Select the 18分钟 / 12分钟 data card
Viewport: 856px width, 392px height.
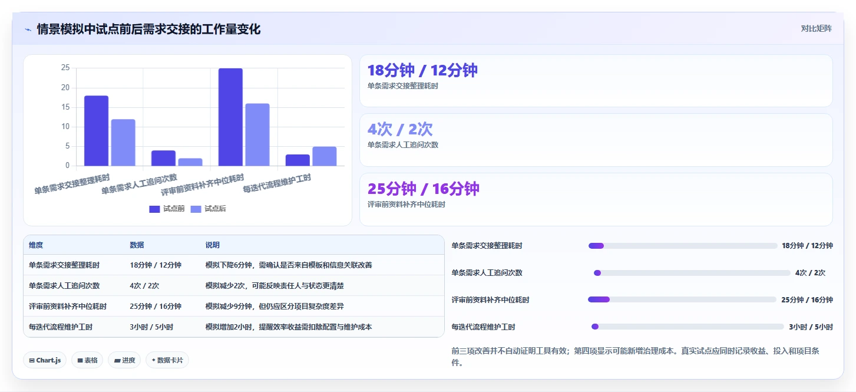click(596, 81)
